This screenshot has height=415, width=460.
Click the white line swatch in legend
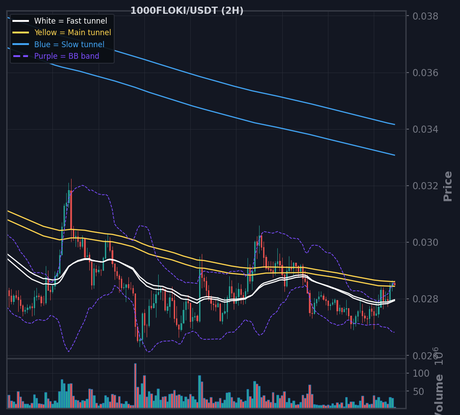point(21,21)
